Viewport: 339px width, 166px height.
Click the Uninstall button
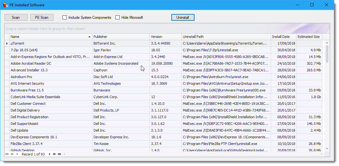point(183,18)
